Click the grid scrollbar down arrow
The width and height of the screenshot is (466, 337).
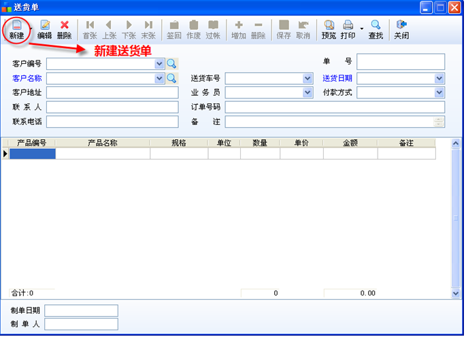click(456, 294)
